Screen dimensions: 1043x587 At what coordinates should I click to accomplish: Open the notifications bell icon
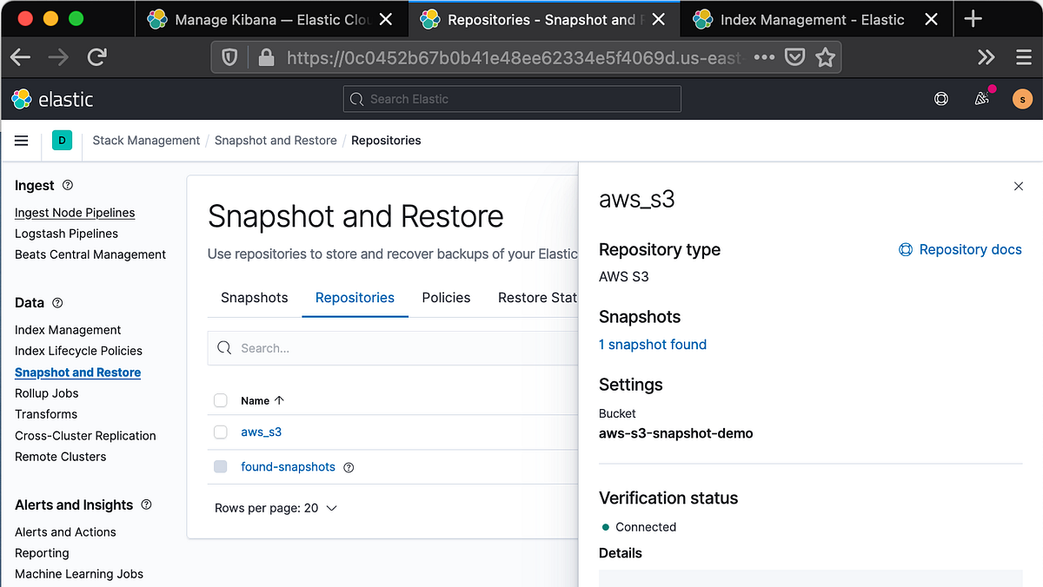pos(982,100)
